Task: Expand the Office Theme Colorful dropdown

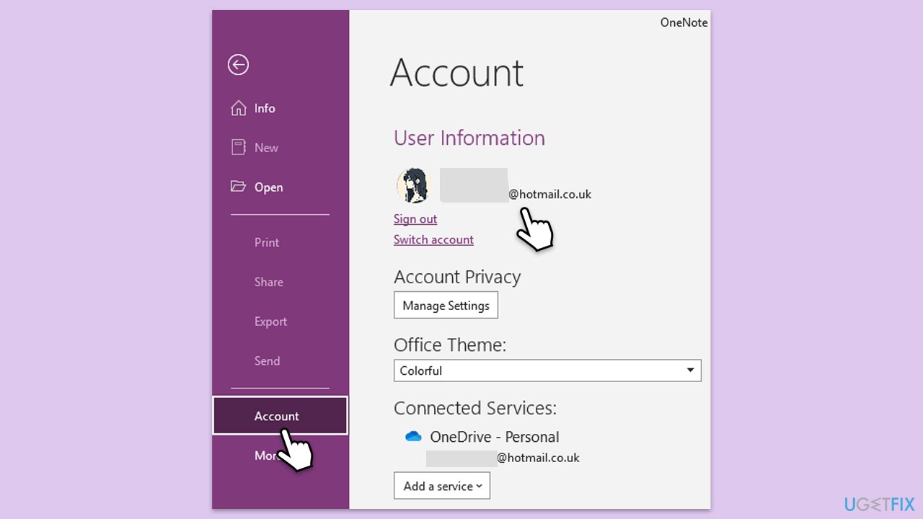Action: [547, 371]
